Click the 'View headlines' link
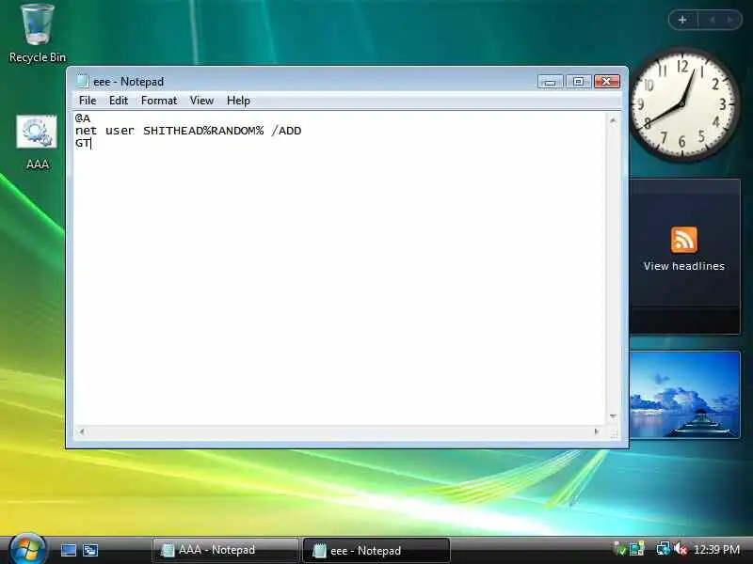The image size is (753, 564). pos(684,266)
